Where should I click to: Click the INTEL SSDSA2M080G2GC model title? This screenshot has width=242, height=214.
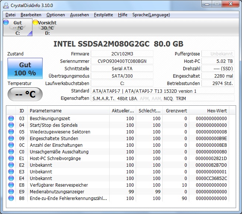(118, 44)
